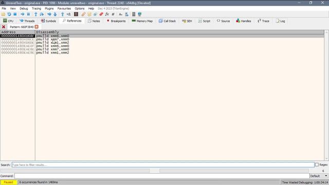
Task: Switch to the Symbols tab
Action: tap(48, 21)
